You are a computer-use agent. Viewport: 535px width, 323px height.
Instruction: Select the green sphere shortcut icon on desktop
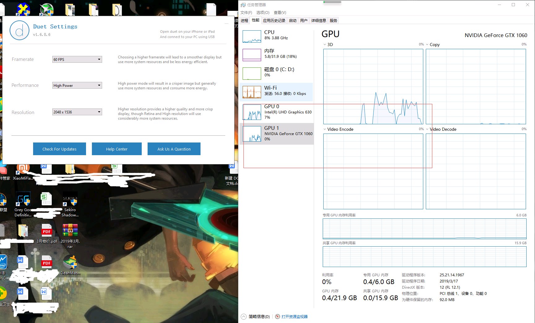click(47, 9)
